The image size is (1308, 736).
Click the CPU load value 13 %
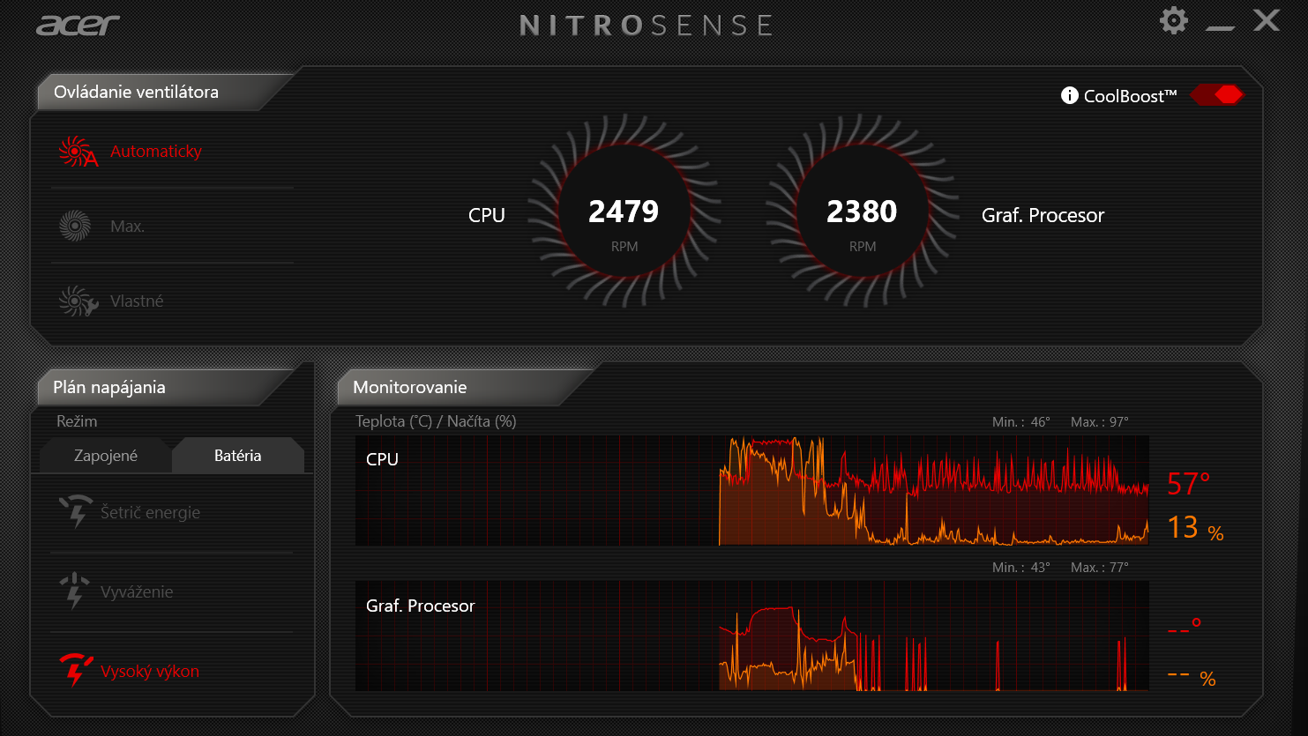1195,528
